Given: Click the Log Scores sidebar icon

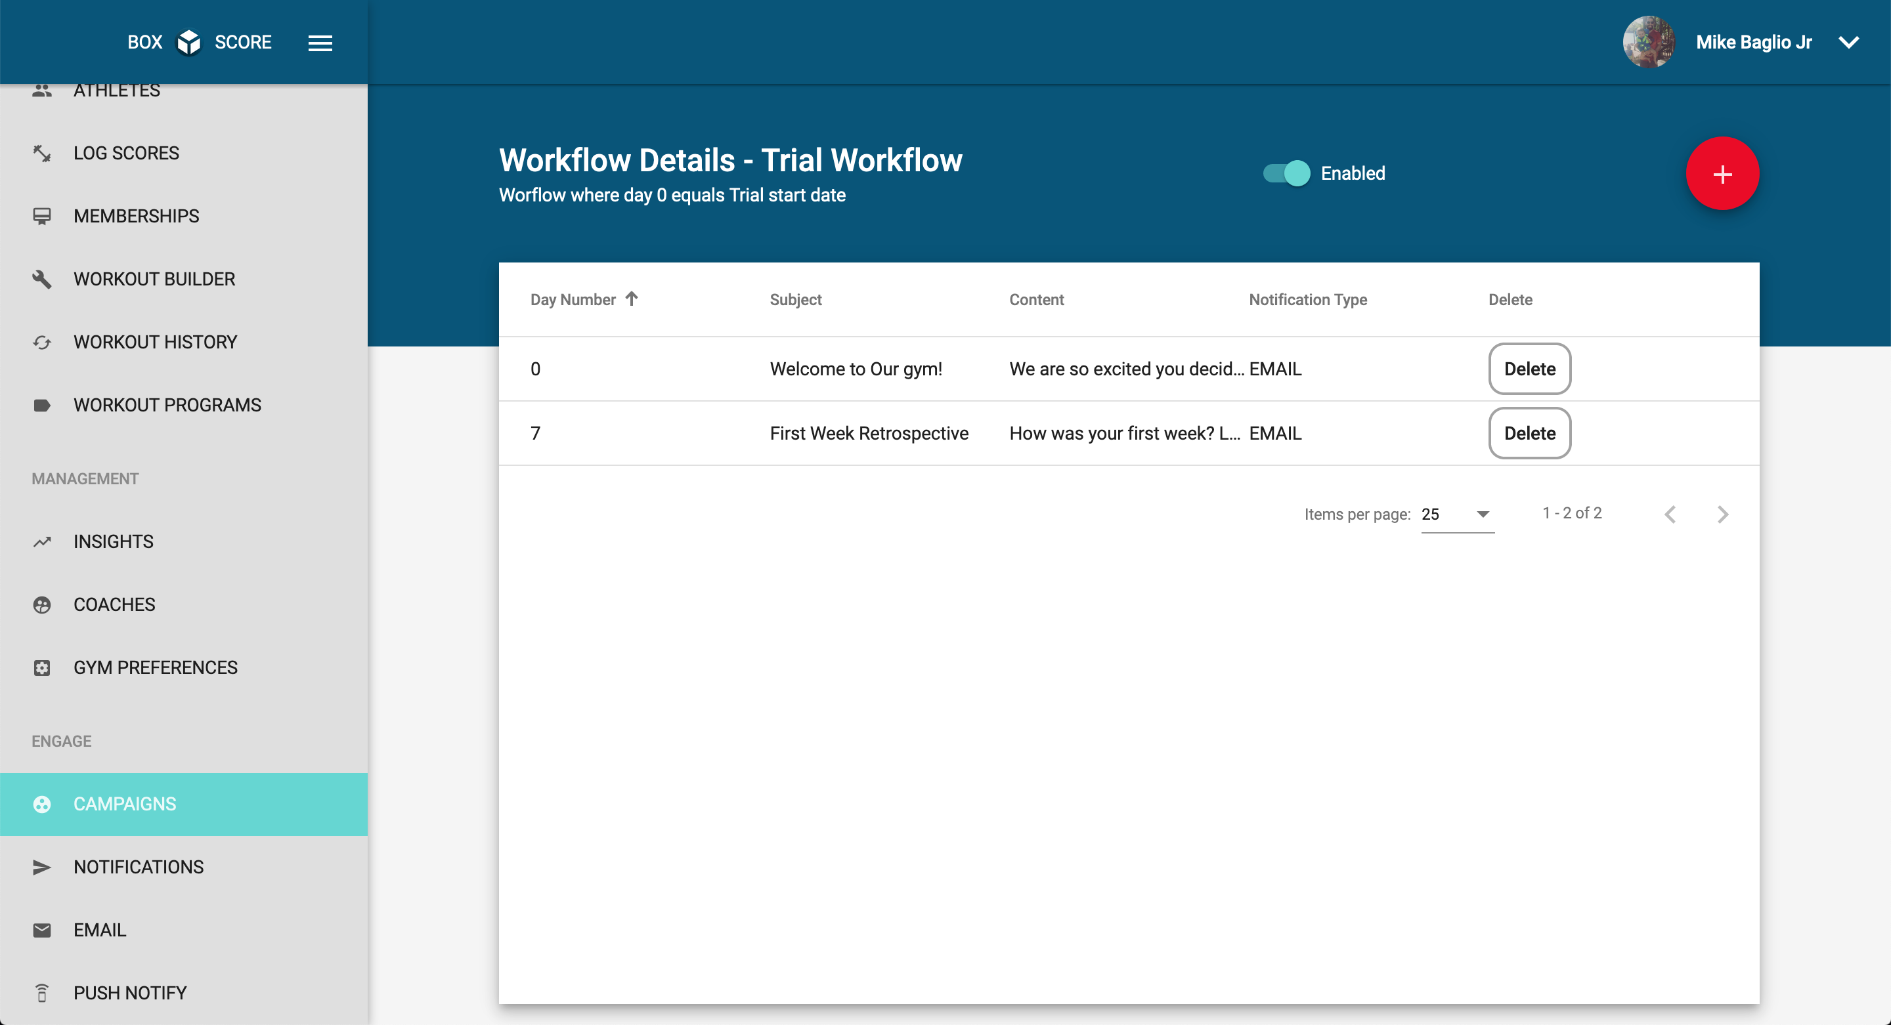Looking at the screenshot, I should coord(43,152).
